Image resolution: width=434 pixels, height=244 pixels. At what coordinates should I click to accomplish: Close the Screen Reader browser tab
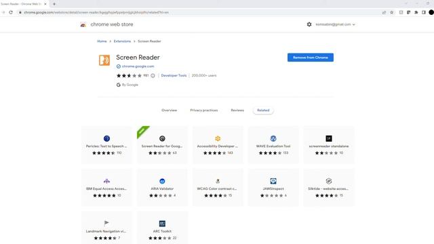pyautogui.click(x=45, y=4)
